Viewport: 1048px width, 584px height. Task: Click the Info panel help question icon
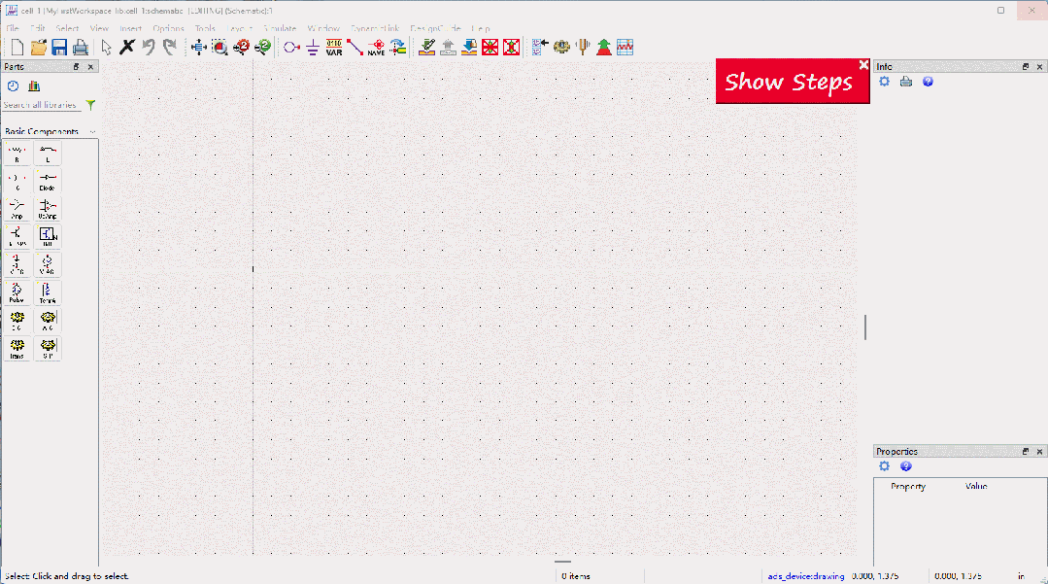(928, 82)
